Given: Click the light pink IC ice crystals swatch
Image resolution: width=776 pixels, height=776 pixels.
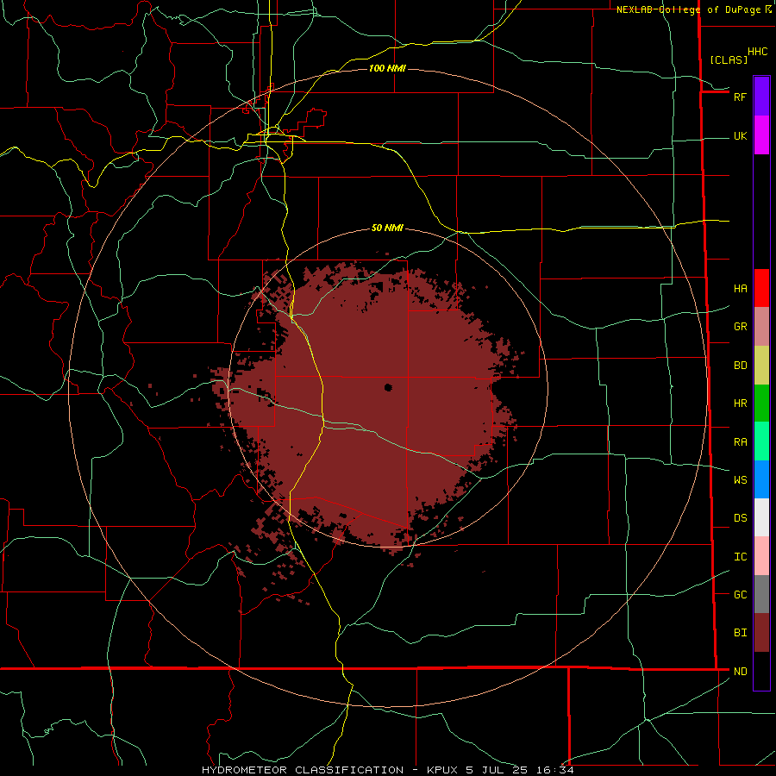Looking at the screenshot, I should point(761,556).
